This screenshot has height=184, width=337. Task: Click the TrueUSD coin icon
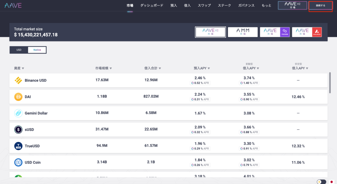click(18, 146)
